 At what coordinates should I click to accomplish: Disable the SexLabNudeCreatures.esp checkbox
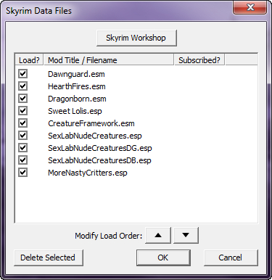(22, 136)
